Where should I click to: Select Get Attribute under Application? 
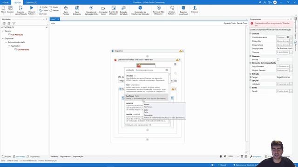point(23,50)
